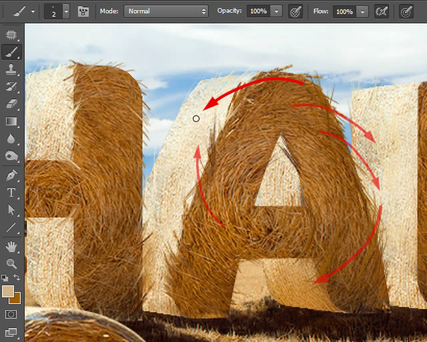
Task: Select the Hand tool
Action: click(11, 247)
